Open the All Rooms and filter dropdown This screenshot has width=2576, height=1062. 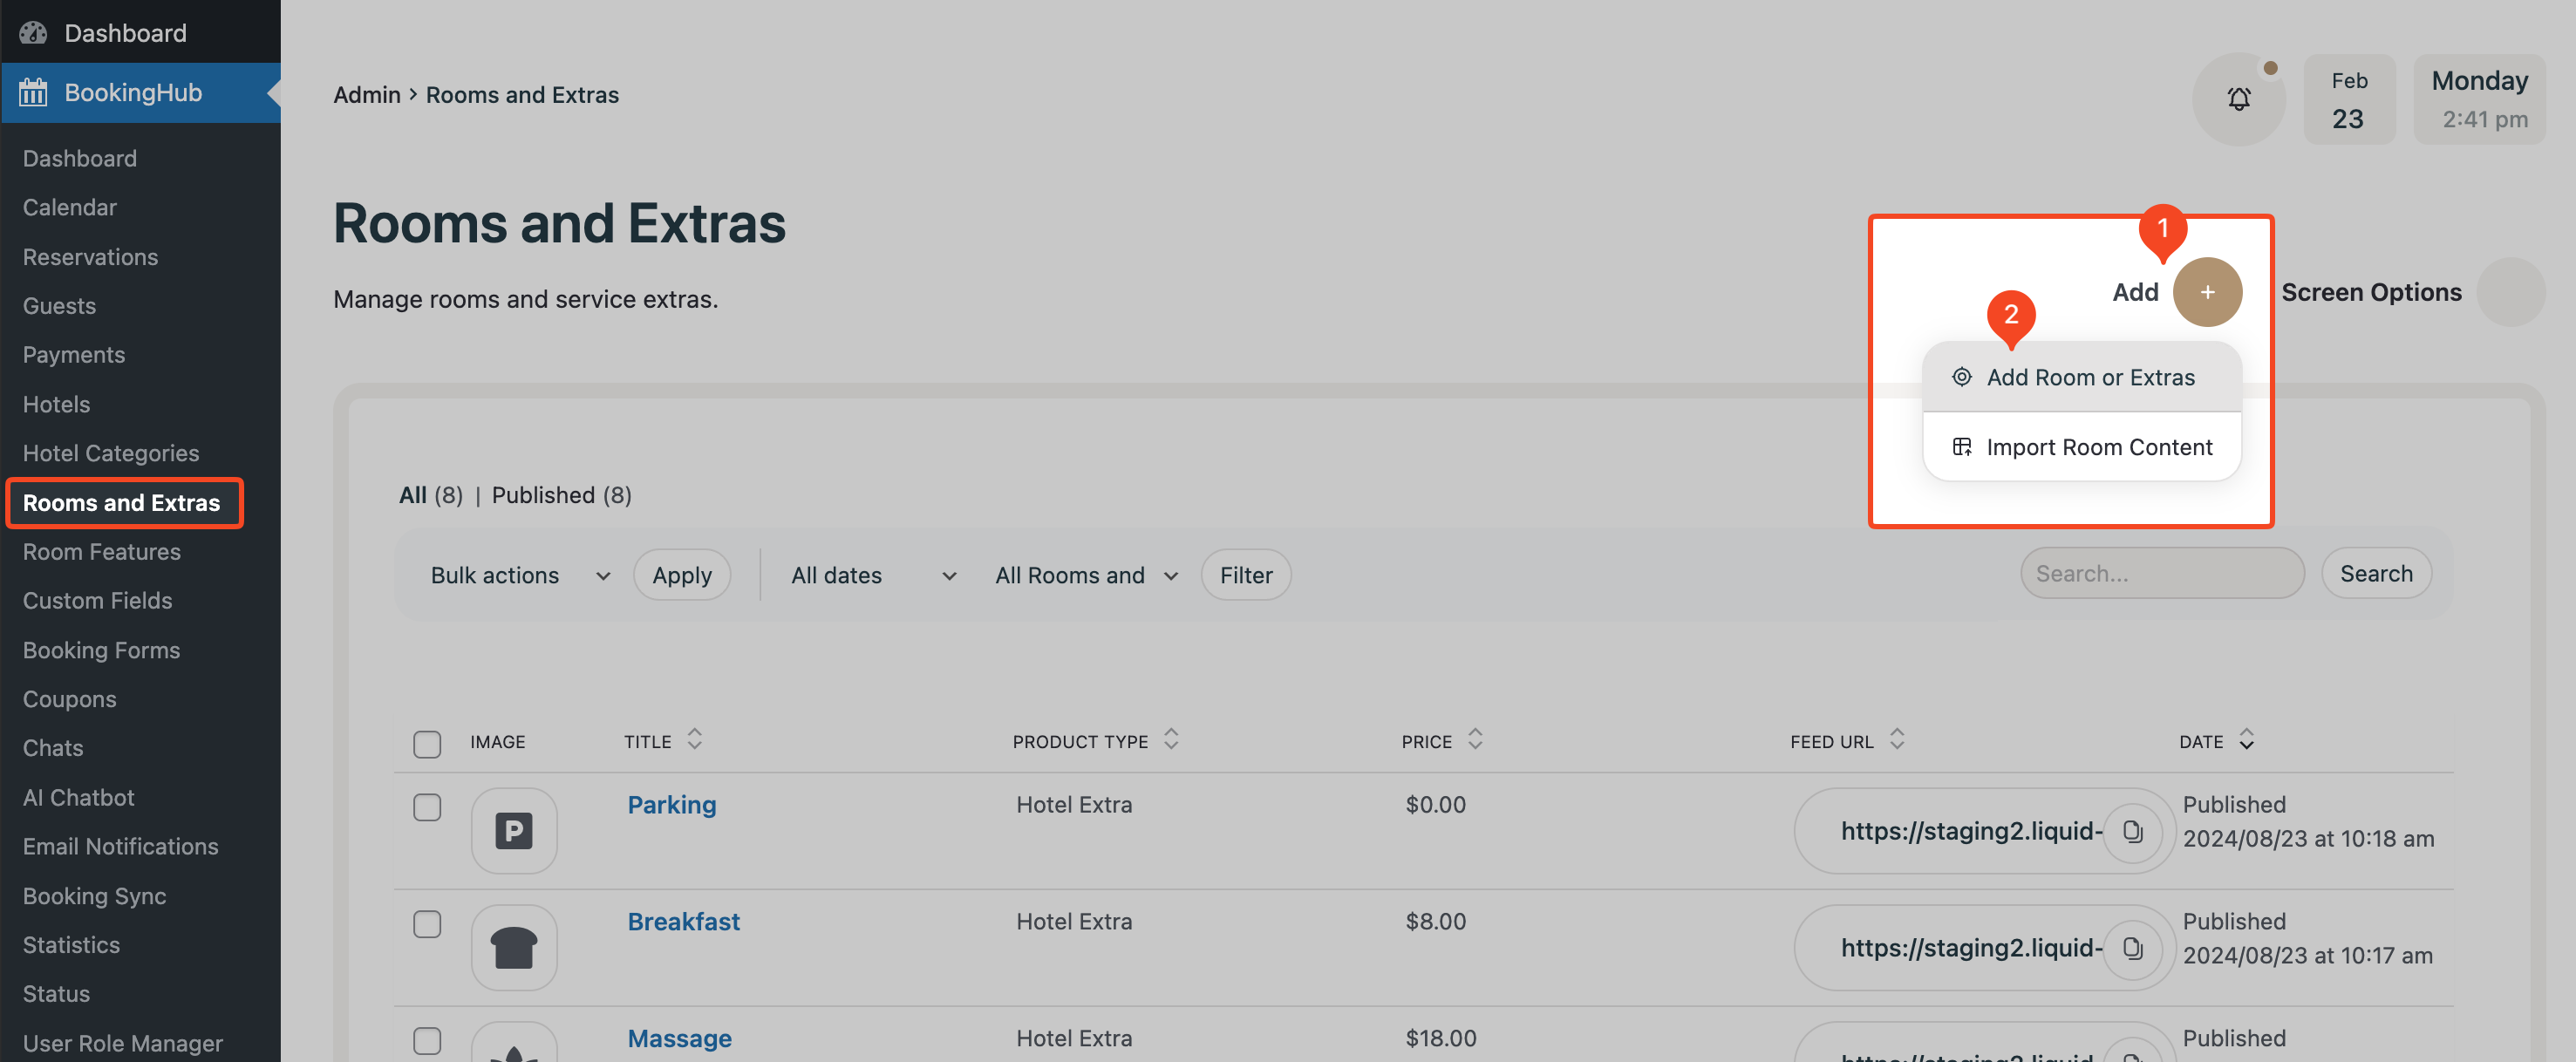click(x=1085, y=575)
